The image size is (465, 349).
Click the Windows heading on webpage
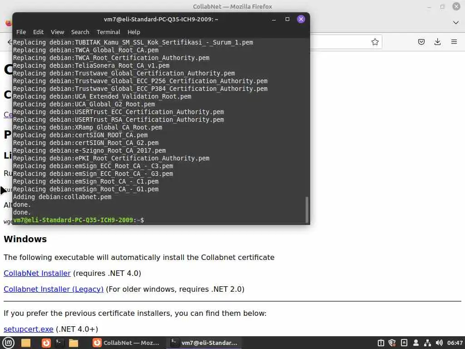point(25,239)
